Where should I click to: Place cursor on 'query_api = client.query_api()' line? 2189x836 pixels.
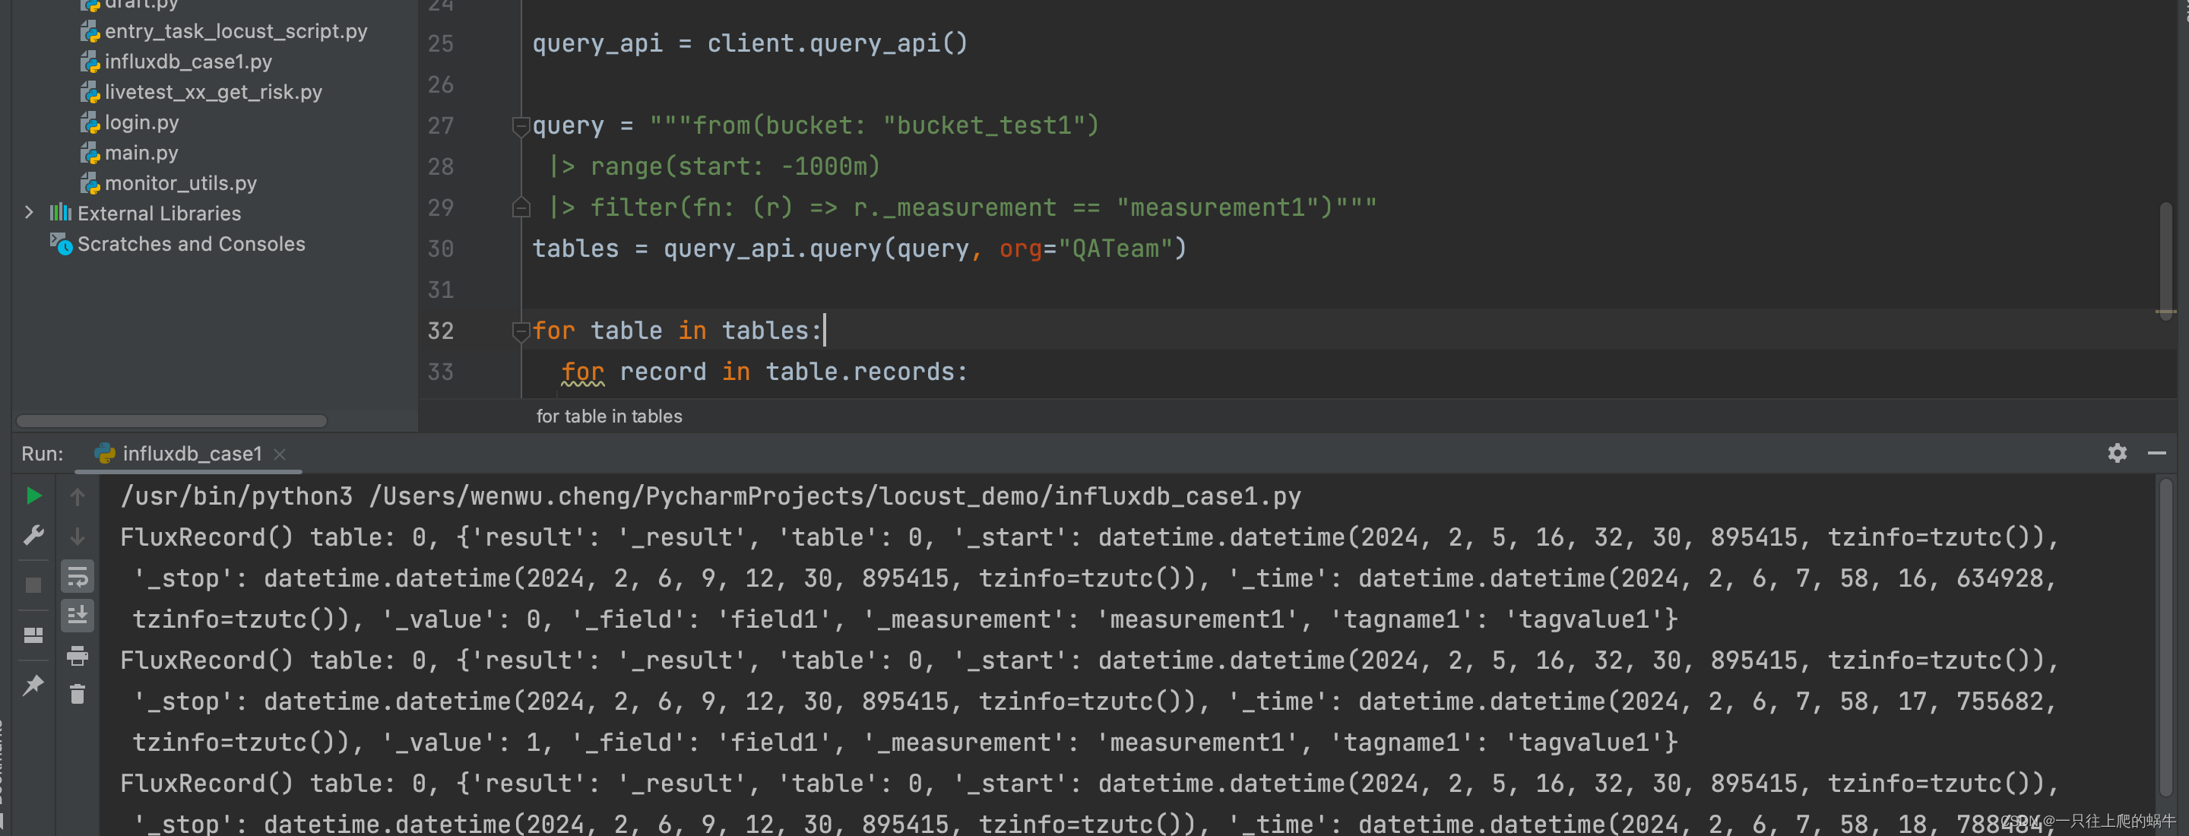749,43
